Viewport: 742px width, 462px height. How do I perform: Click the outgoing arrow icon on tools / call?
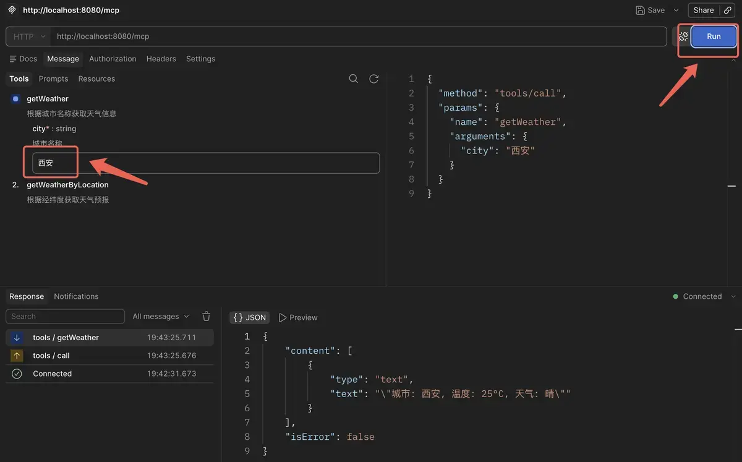click(17, 356)
